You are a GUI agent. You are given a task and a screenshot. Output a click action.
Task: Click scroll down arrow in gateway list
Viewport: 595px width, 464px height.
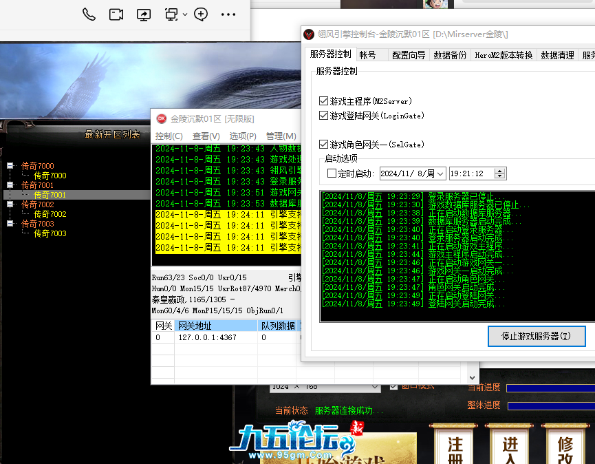(472, 378)
